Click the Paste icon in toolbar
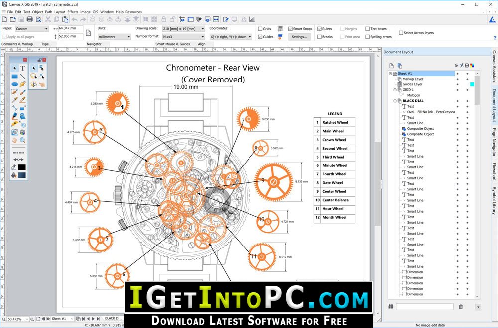 tap(65, 20)
